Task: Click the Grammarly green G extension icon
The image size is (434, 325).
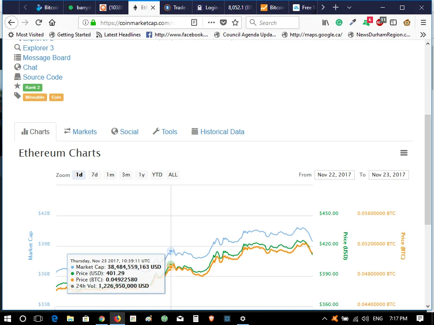Action: [x=339, y=23]
